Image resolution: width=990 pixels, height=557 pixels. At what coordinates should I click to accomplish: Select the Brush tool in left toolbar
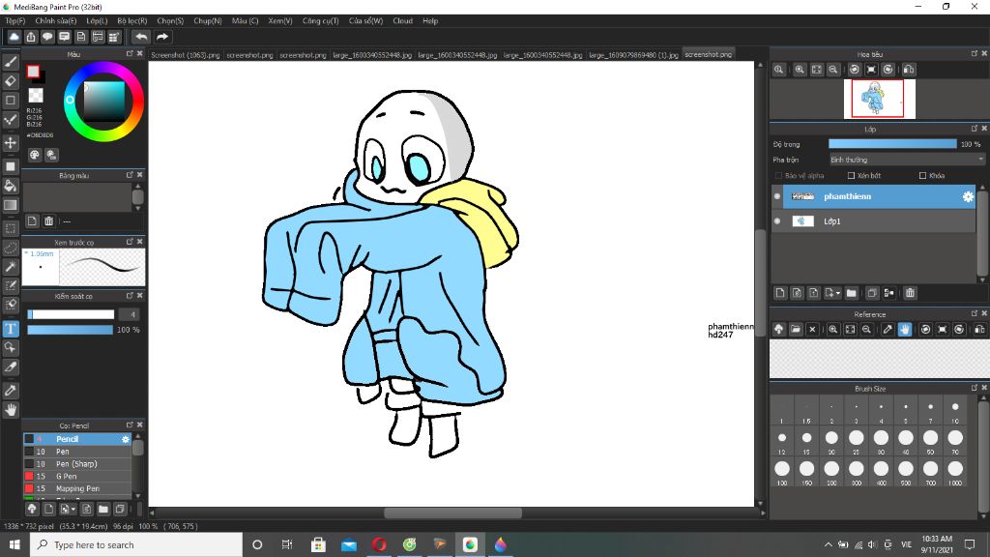(x=11, y=62)
